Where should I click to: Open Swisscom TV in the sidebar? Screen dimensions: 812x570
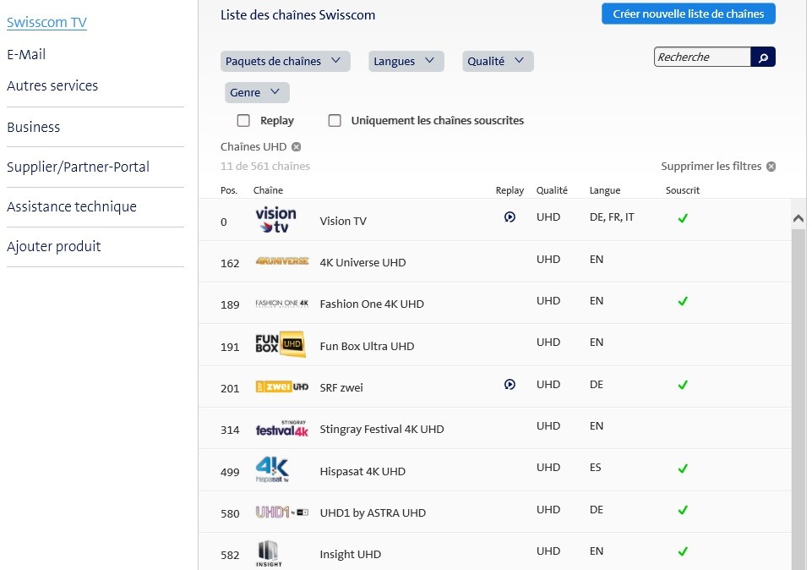click(x=46, y=23)
